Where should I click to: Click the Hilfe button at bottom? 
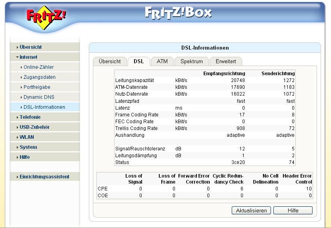tap(293, 210)
